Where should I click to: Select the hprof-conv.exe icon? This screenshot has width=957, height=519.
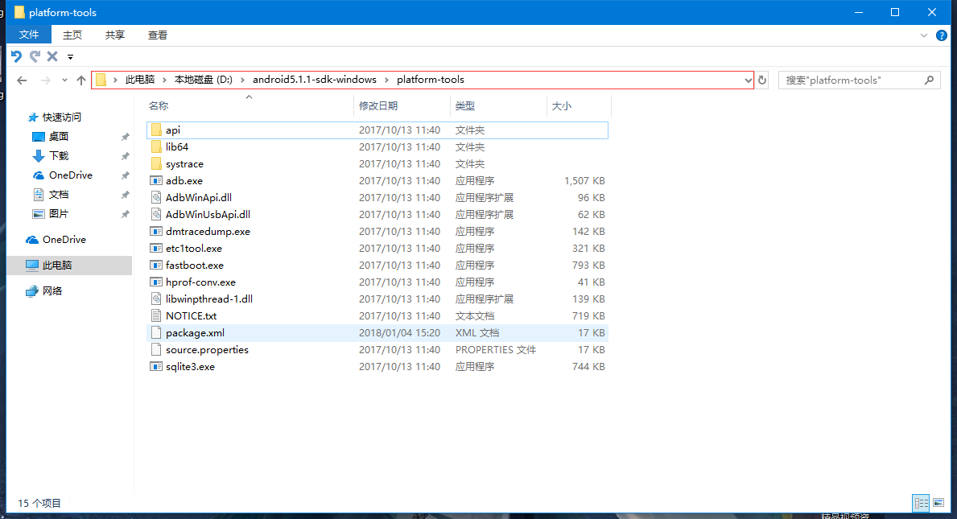pos(156,282)
